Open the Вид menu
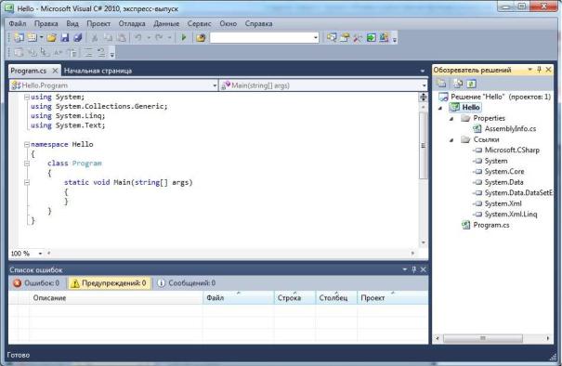 point(72,23)
